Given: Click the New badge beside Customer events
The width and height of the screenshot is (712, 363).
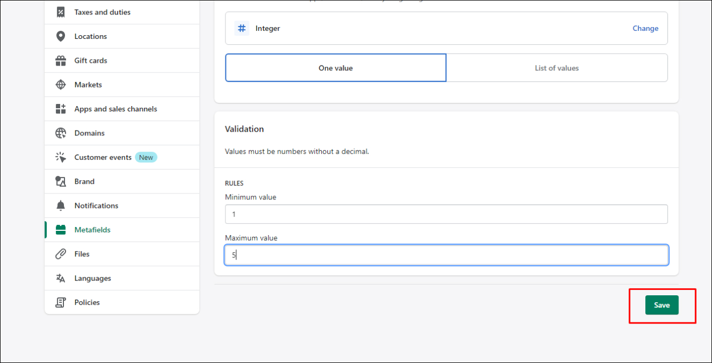Looking at the screenshot, I should pyautogui.click(x=146, y=157).
